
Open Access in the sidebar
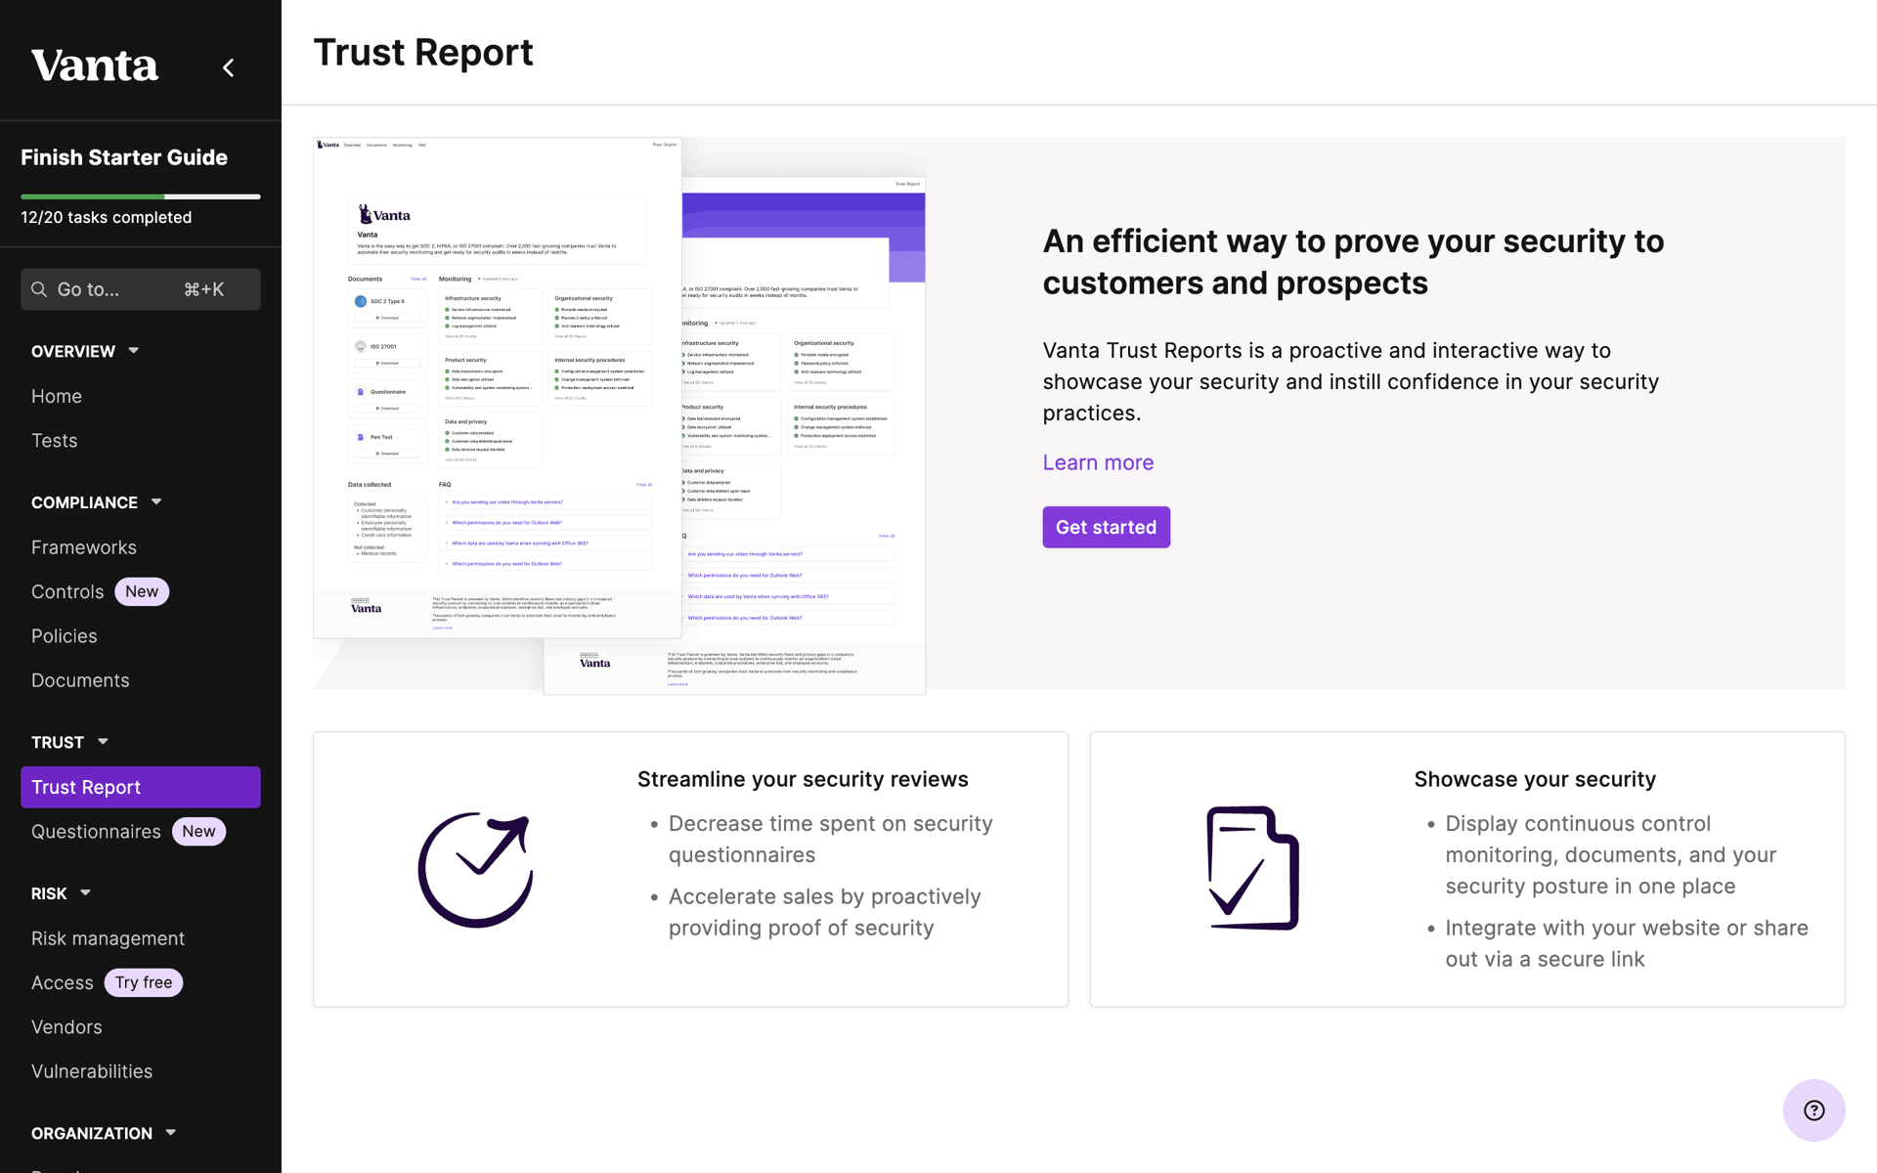coord(63,982)
